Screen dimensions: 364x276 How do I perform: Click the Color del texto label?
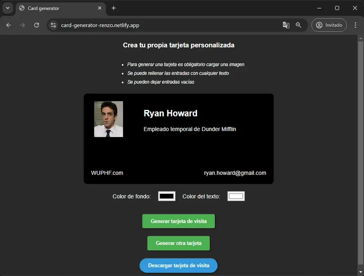tap(201, 196)
